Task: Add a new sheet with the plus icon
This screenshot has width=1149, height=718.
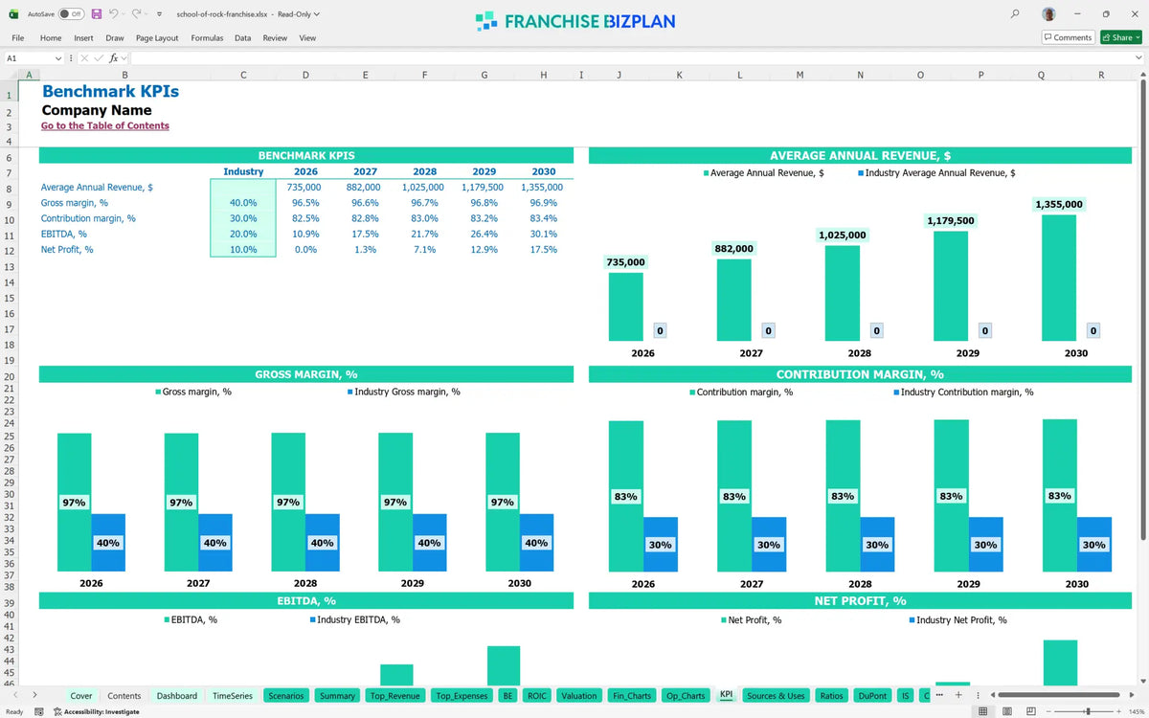Action: click(x=958, y=695)
